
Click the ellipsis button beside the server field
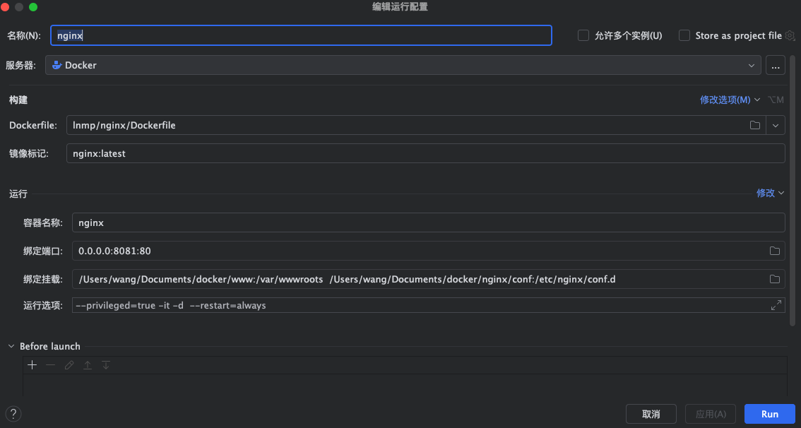tap(775, 65)
